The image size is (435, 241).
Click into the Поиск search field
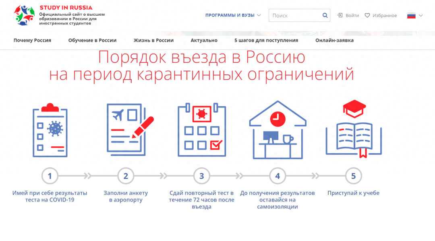295,16
